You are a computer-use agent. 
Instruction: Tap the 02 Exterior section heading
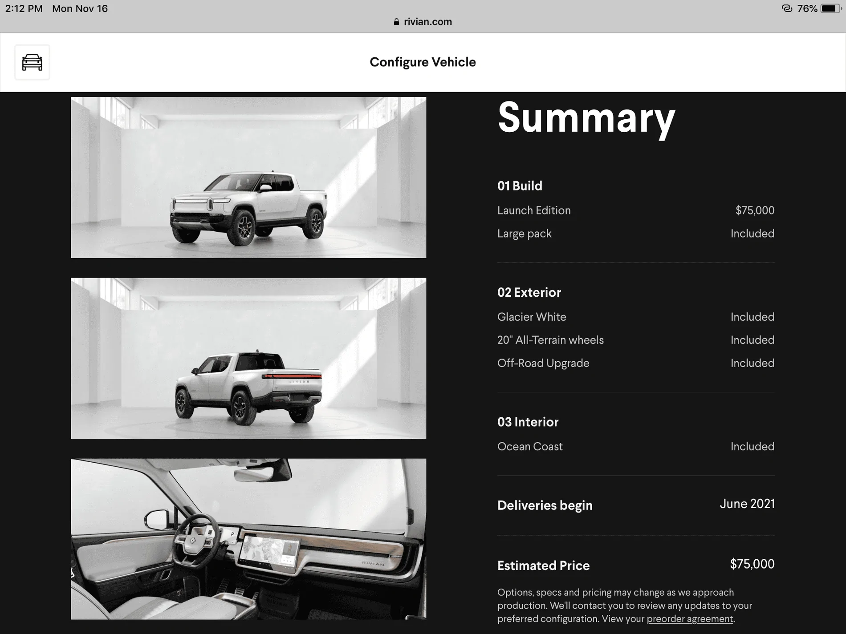pos(529,292)
